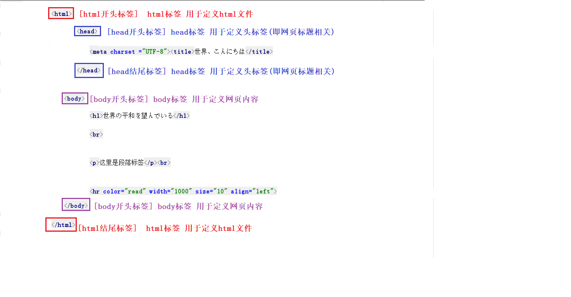This screenshot has width=571, height=297.
Task: Click the closing </title> tag
Action: click(259, 52)
